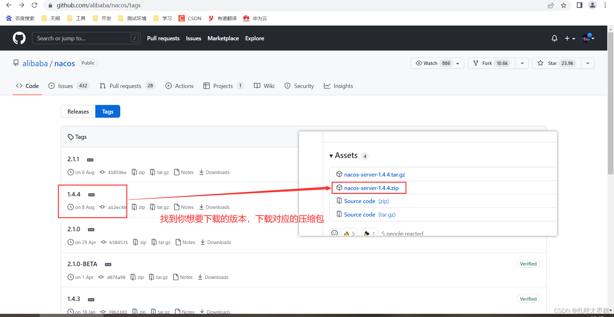Open the browser side panel icon

coord(579,5)
